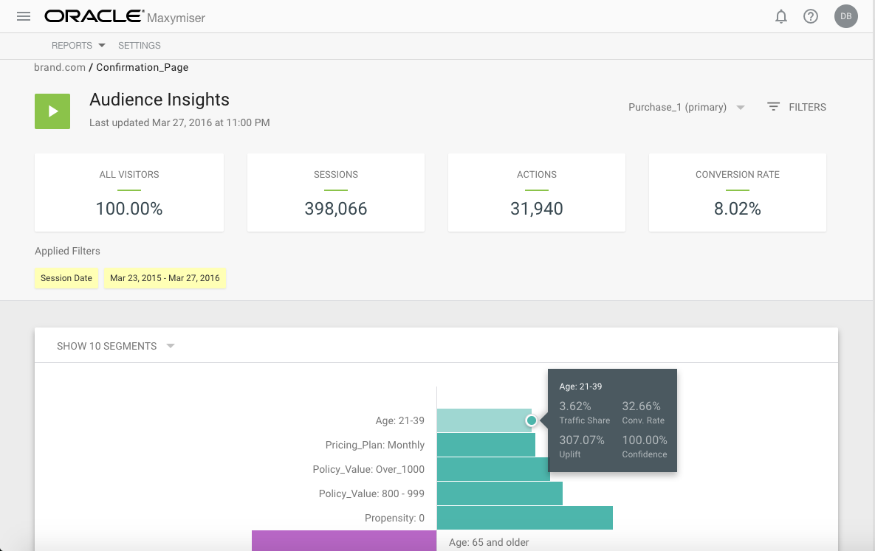This screenshot has height=551, width=875.
Task: Select the ALL VISITORS card
Action: pos(129,193)
